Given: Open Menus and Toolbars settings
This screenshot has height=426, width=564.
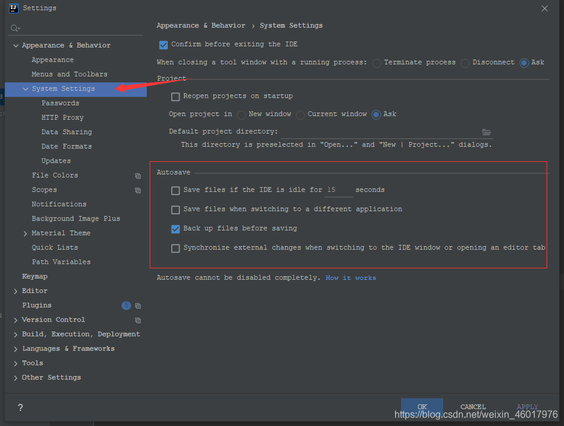Looking at the screenshot, I should 69,74.
